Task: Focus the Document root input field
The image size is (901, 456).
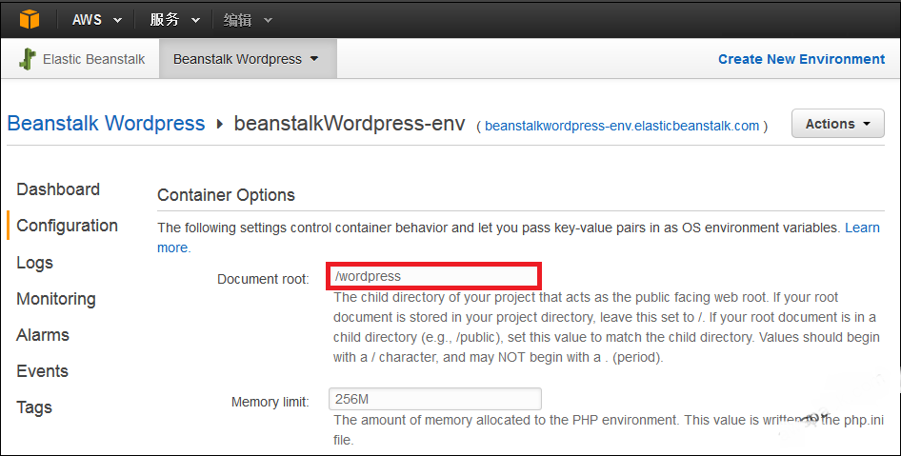Action: (434, 276)
